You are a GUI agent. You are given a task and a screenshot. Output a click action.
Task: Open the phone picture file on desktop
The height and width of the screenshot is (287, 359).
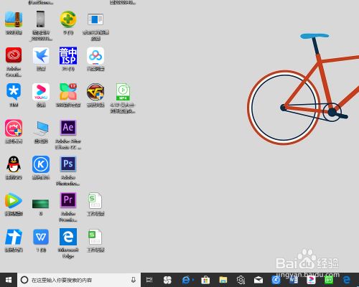tap(41, 19)
